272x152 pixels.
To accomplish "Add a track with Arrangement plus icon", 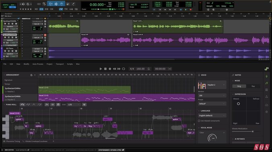I will pyautogui.click(x=35, y=75).
